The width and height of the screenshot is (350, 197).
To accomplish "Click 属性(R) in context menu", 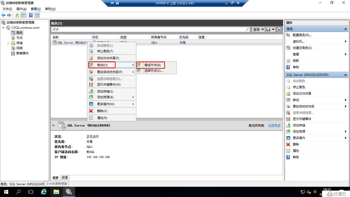I will click(x=111, y=118).
